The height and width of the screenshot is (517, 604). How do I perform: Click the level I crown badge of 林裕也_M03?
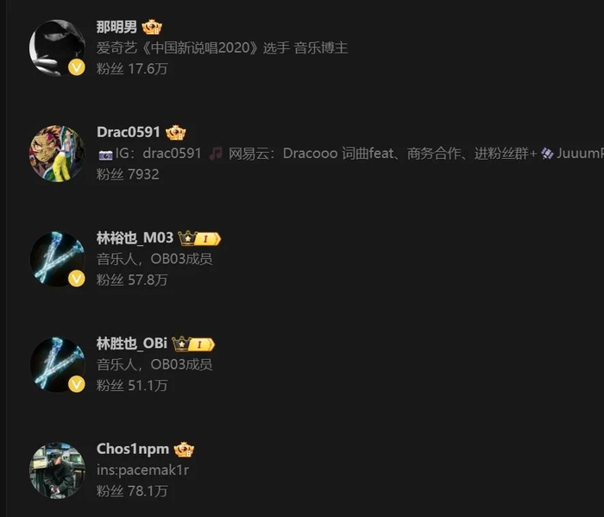pyautogui.click(x=199, y=238)
